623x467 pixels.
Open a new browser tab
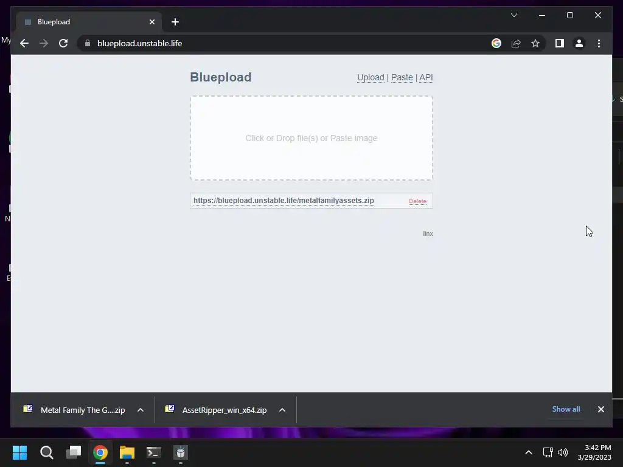[x=175, y=22]
